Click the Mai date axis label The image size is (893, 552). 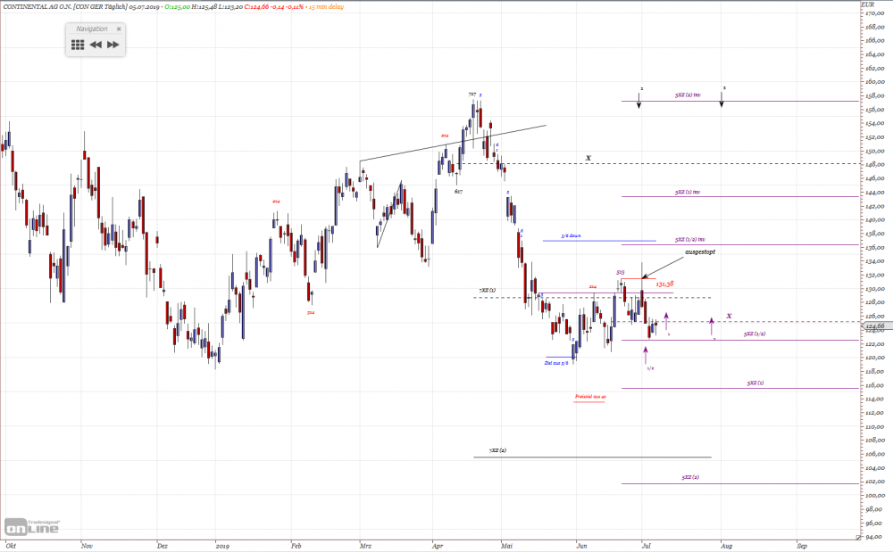(506, 546)
